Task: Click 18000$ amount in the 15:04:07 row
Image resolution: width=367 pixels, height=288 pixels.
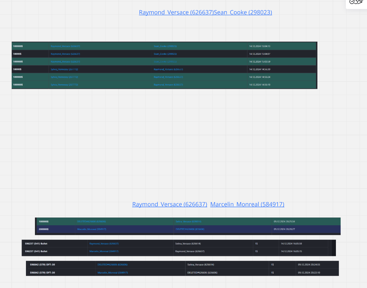Action: [x=17, y=54]
